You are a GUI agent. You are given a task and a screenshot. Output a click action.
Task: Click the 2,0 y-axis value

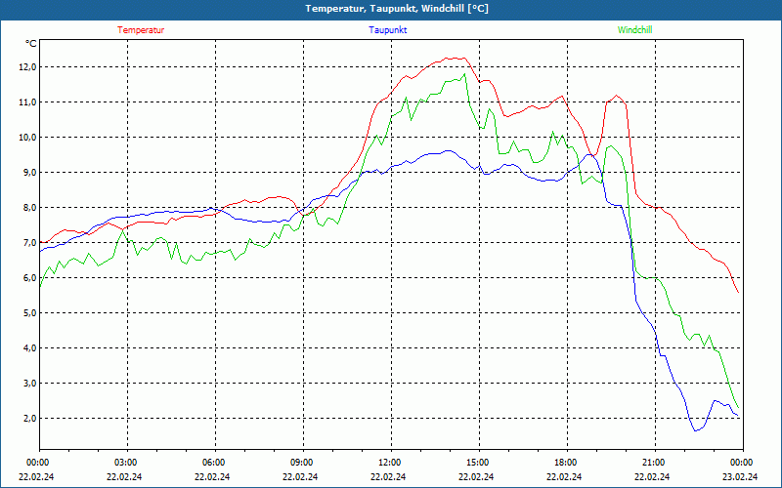[x=30, y=419]
